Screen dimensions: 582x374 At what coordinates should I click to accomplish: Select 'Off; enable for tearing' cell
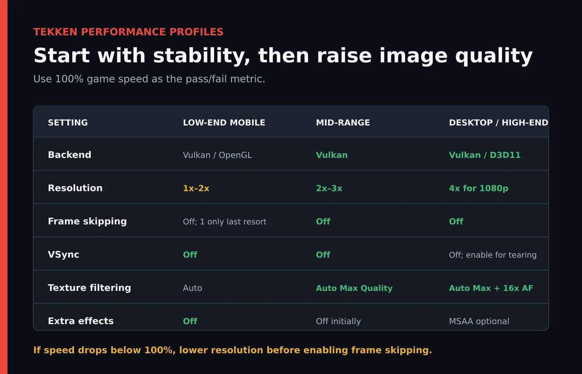(493, 255)
